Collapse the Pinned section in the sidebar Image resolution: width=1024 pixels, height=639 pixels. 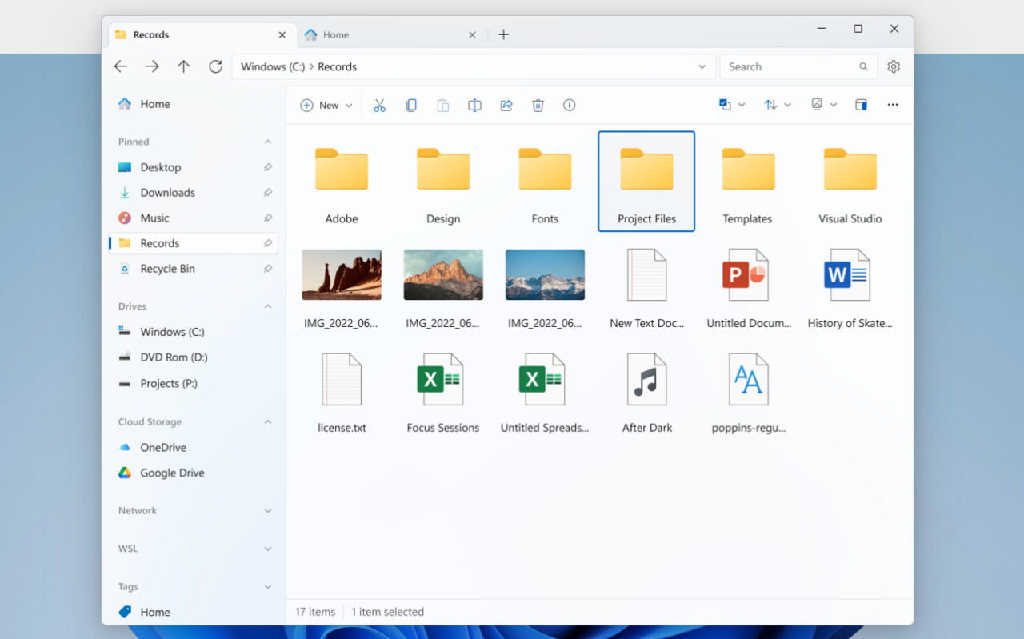pyautogui.click(x=266, y=142)
